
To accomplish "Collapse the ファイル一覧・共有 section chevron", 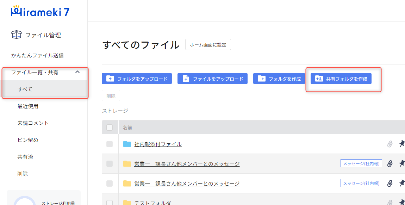I will [77, 72].
